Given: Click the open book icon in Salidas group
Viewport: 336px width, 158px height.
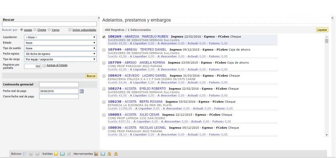Looking at the screenshot, I should (62, 154).
